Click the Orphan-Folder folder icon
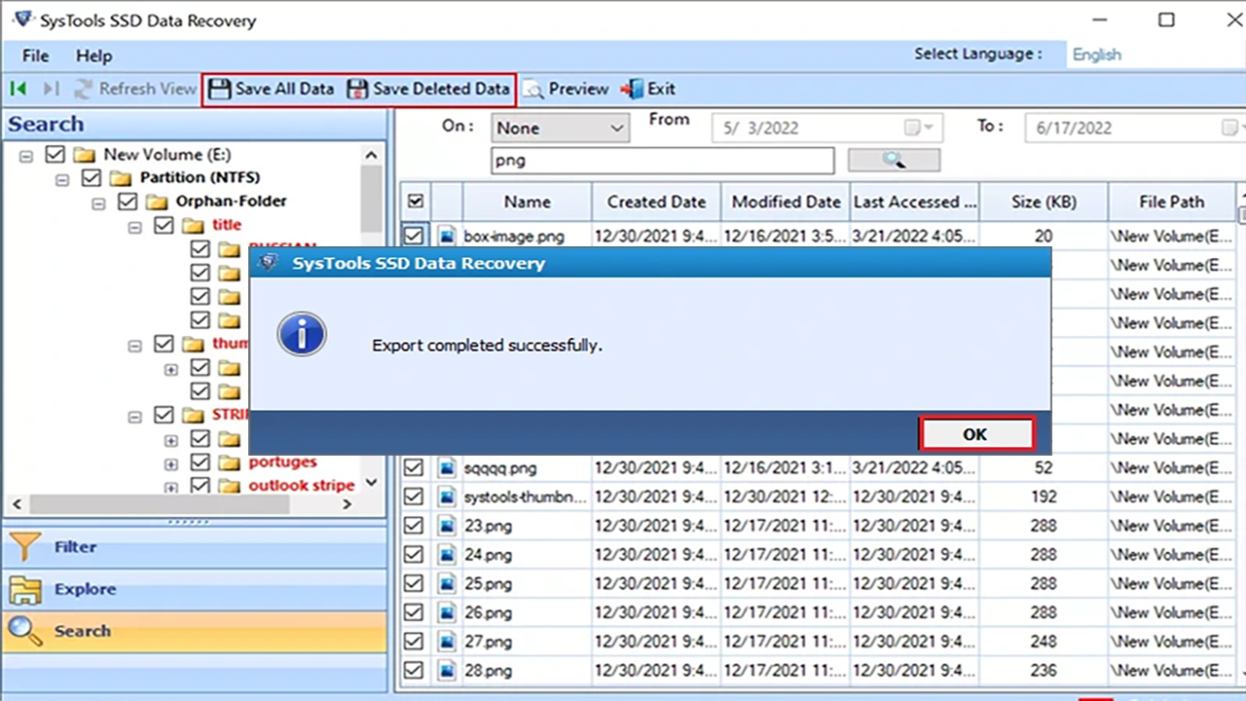This screenshot has height=701, width=1246. [157, 202]
